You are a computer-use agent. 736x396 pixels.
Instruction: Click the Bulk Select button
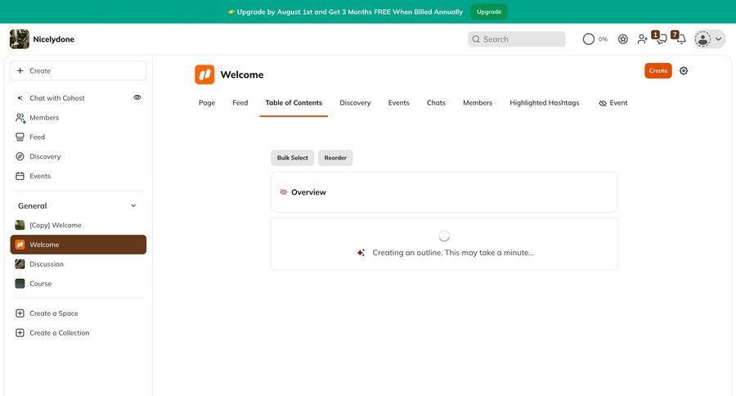[293, 158]
